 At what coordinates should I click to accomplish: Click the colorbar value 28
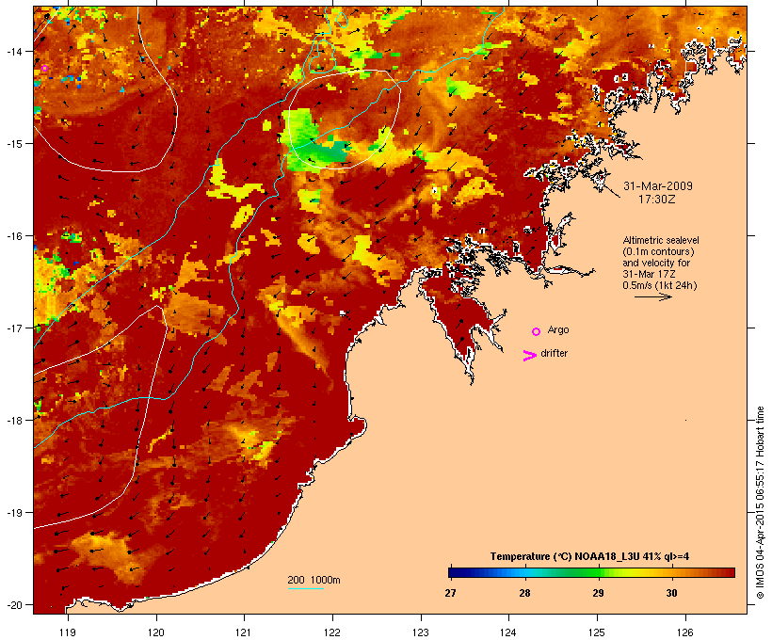524,593
